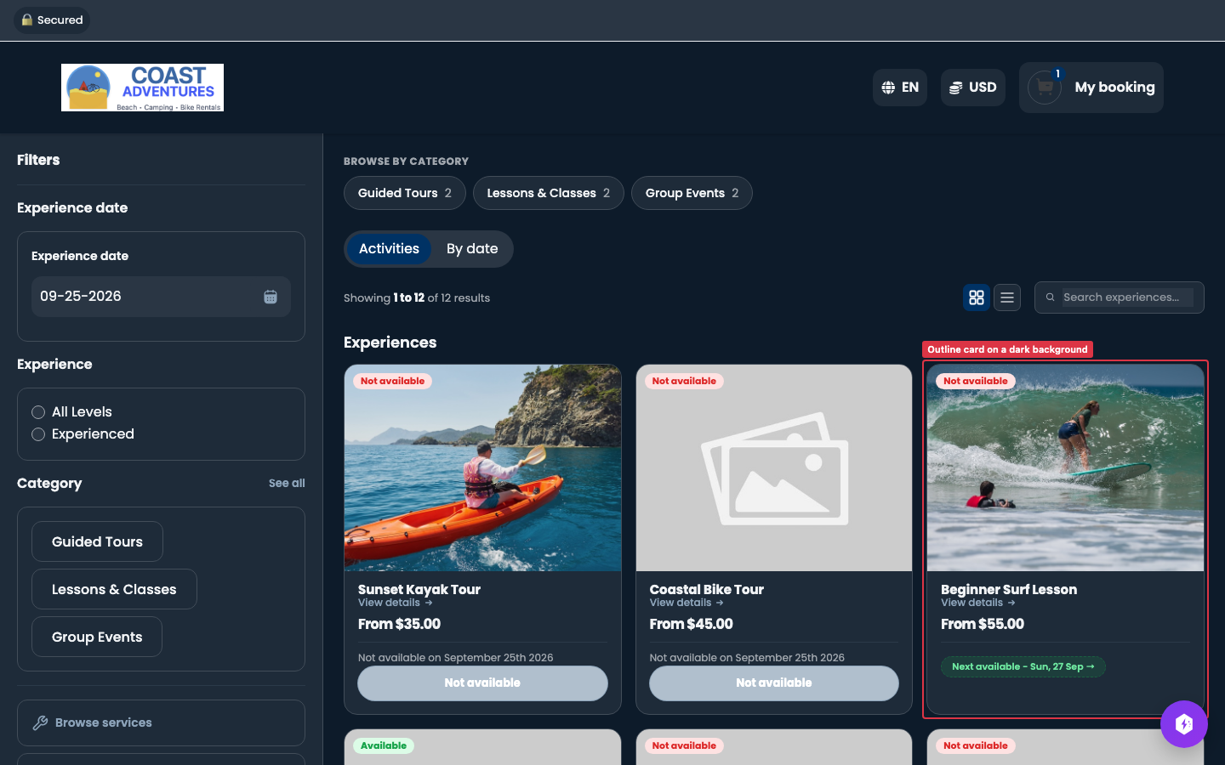Screen dimensions: 1225x765
Task: Filter by Group Events in sidebar
Action: pyautogui.click(x=97, y=637)
